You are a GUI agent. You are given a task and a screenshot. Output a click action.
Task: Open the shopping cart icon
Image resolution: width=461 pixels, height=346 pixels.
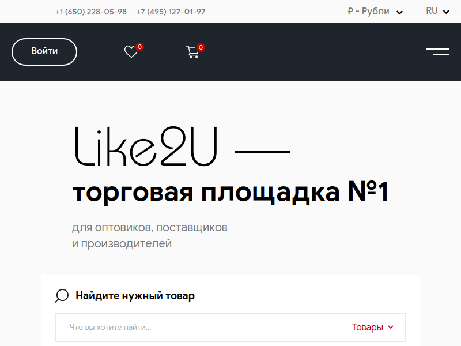click(192, 52)
